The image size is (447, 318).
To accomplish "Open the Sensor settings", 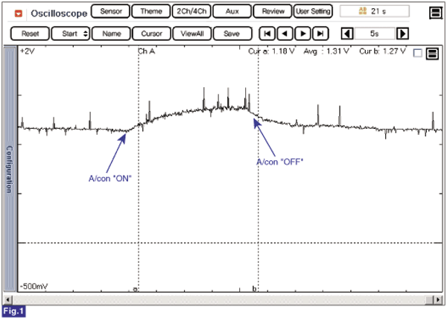I will tap(110, 11).
